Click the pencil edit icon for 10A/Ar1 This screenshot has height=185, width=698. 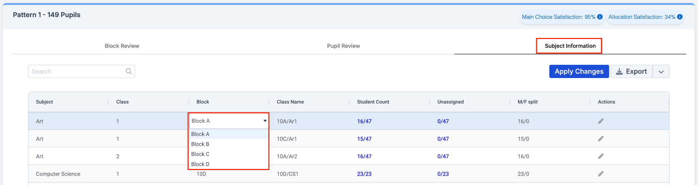[x=601, y=121]
